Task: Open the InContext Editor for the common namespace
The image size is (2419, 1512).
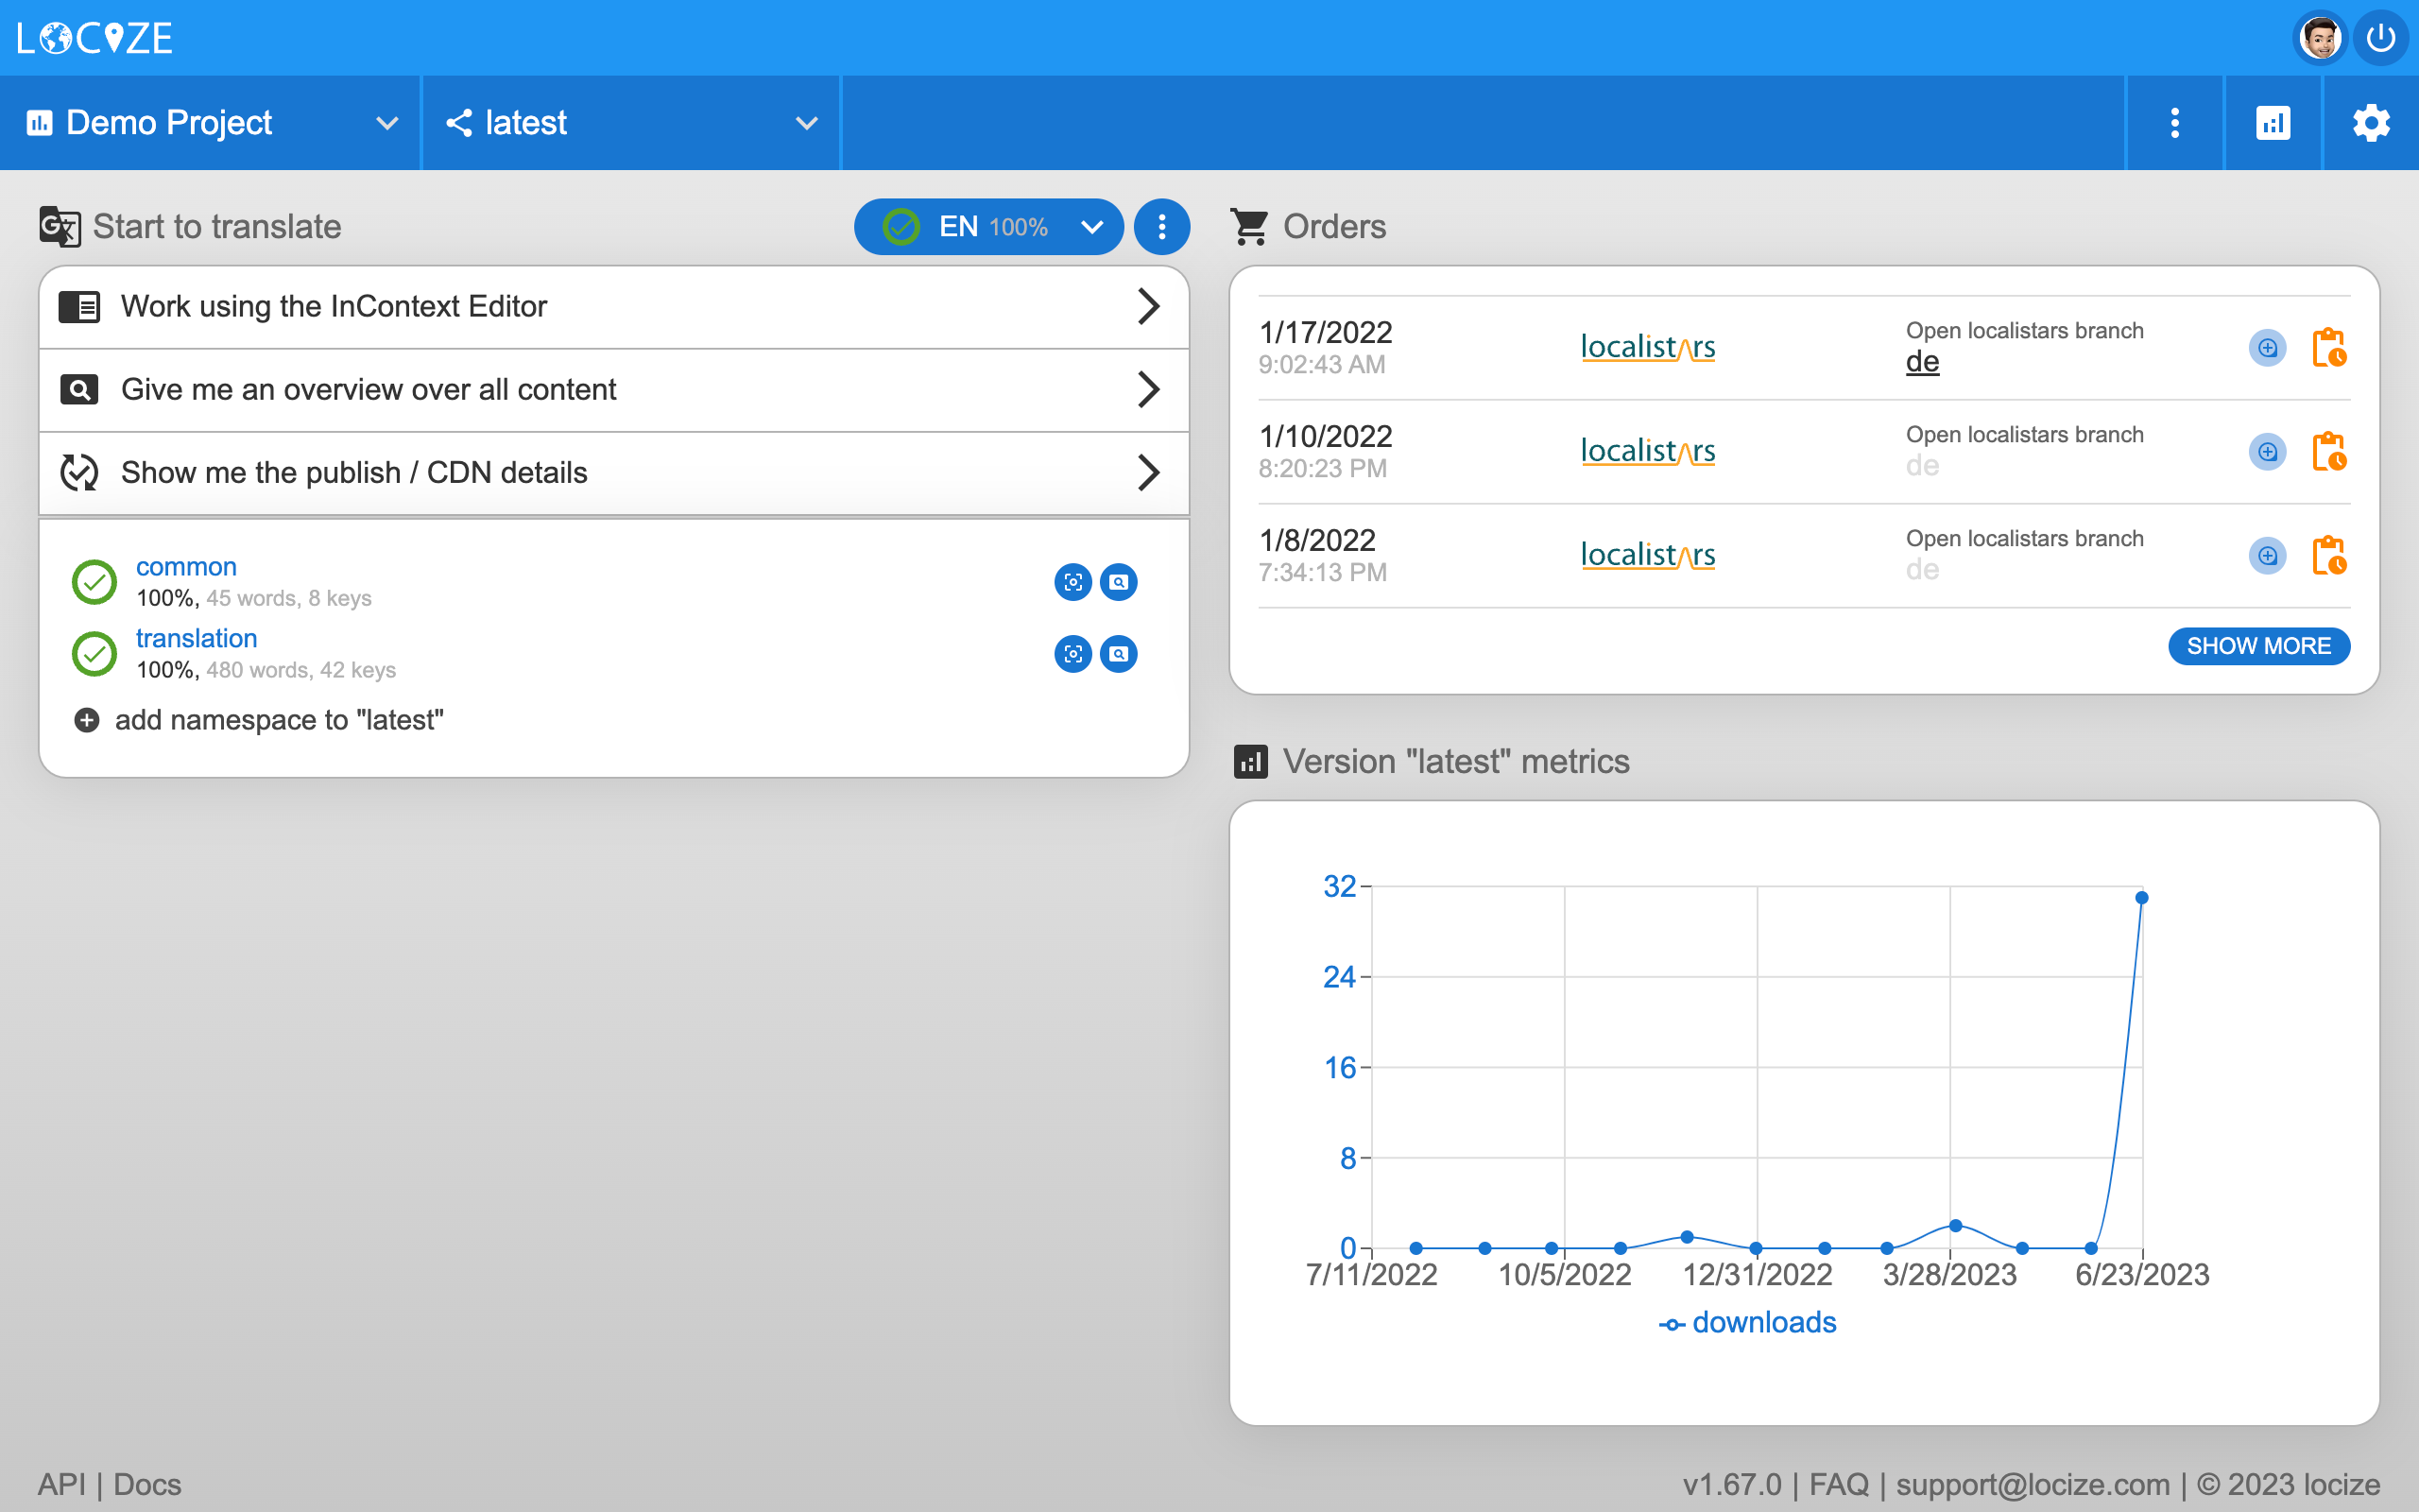Action: coord(1072,582)
